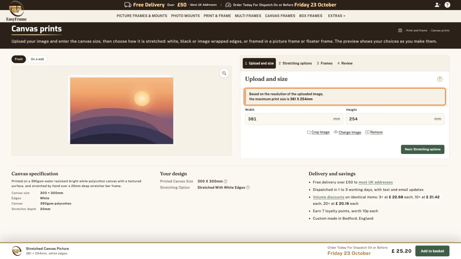Select the Front preview view

[19, 59]
